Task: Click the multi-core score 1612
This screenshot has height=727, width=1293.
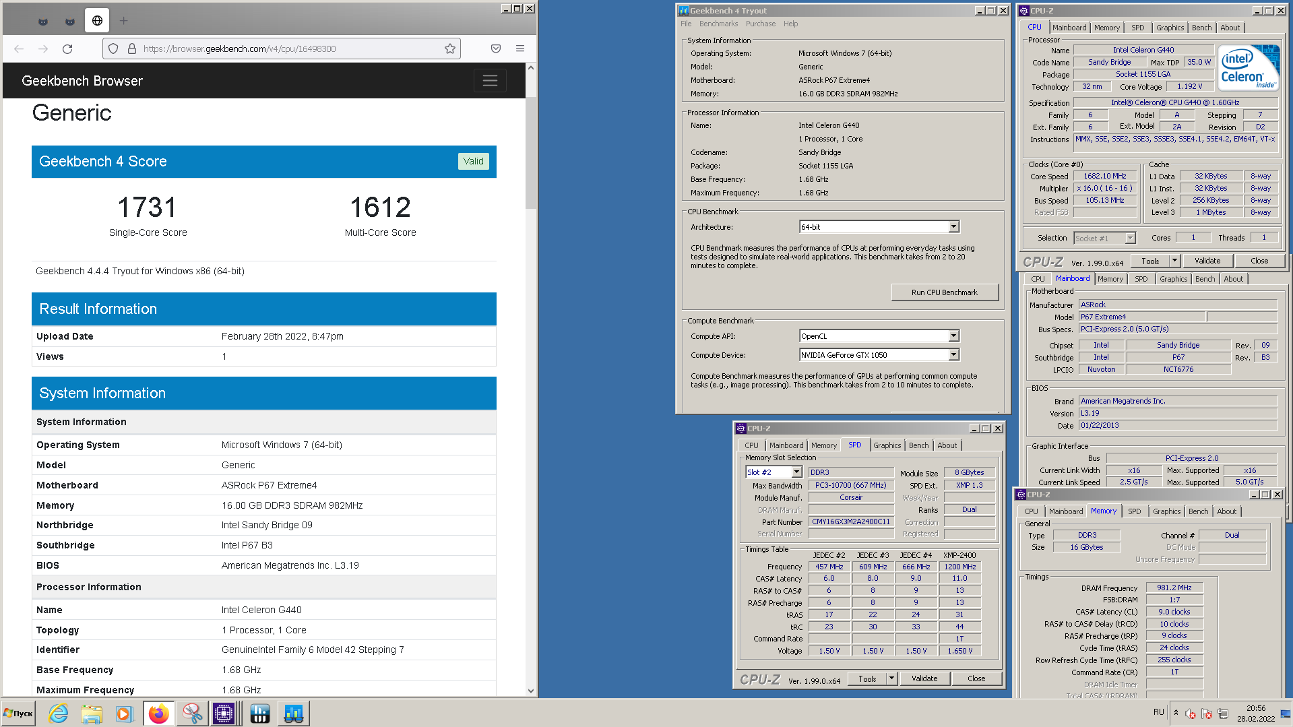Action: point(380,208)
